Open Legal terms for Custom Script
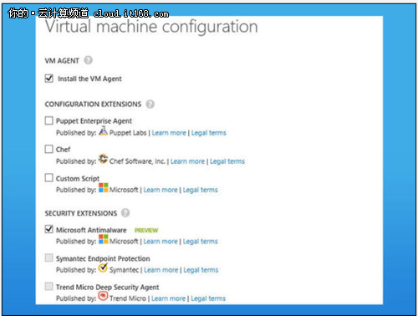Image resolution: width=418 pixels, height=316 pixels. [x=201, y=190]
